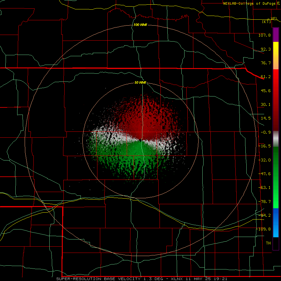The height and width of the screenshot is (281, 281).
Task: Click the -78.7 scale value
Action: [264, 202]
